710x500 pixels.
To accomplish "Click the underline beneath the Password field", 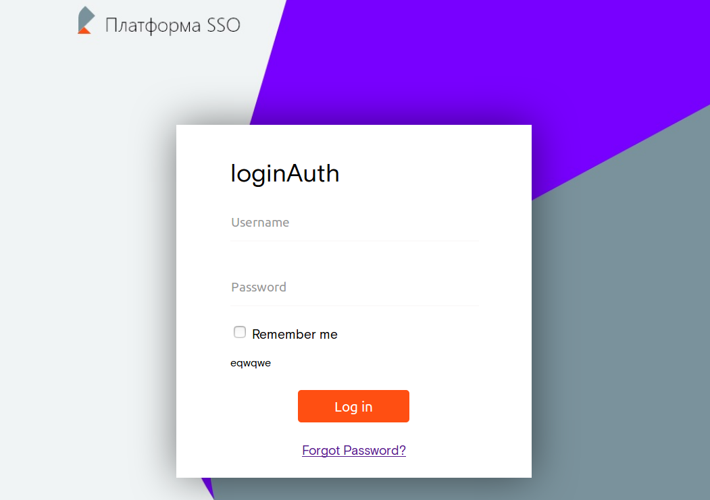I will 354,306.
